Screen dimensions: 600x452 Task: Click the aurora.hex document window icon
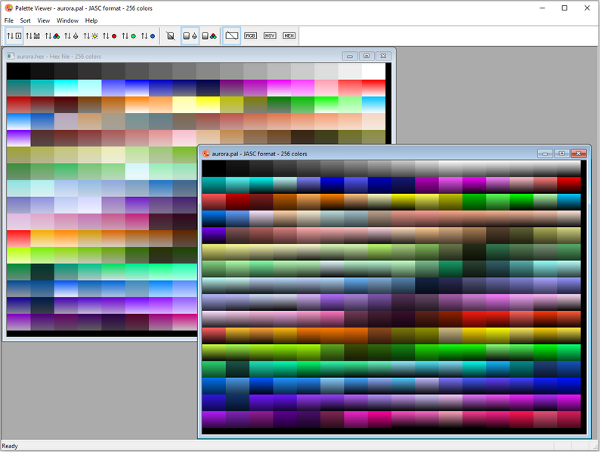pyautogui.click(x=11, y=56)
